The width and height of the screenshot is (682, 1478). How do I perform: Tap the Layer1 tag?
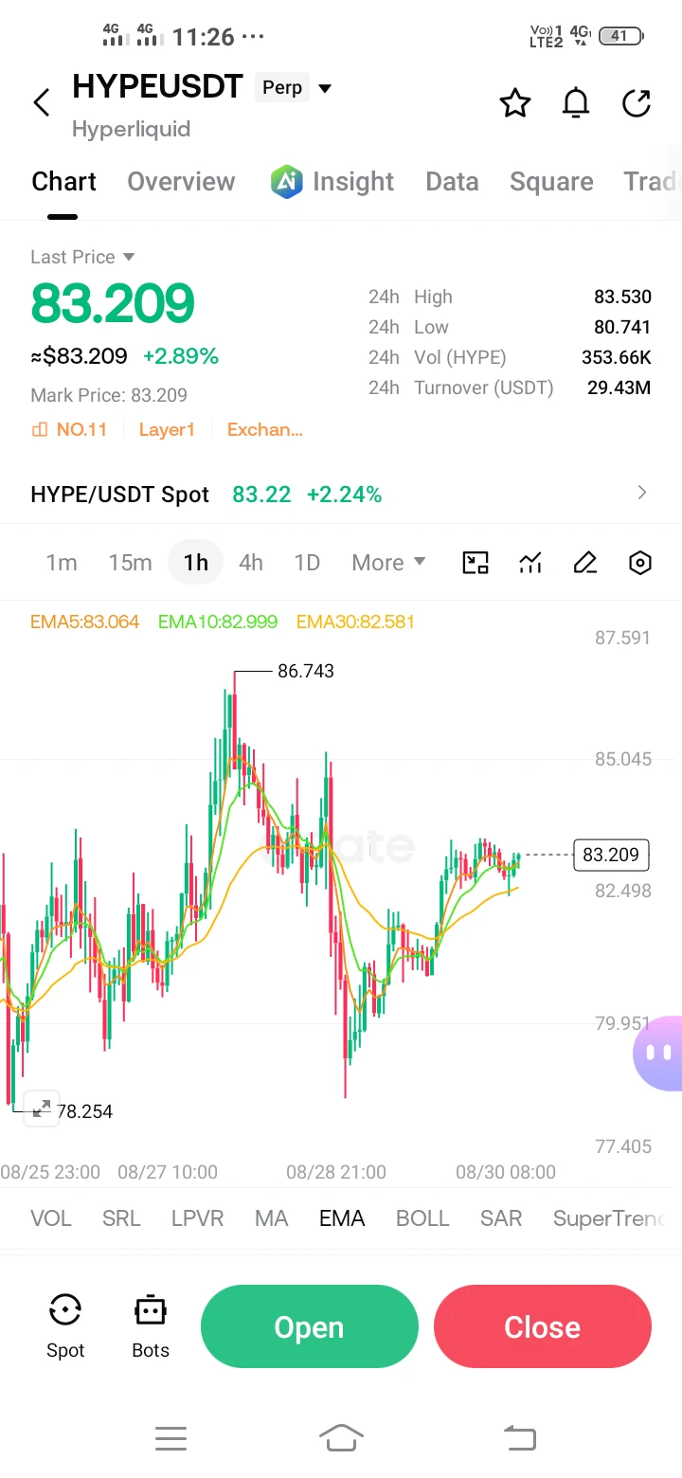(167, 430)
